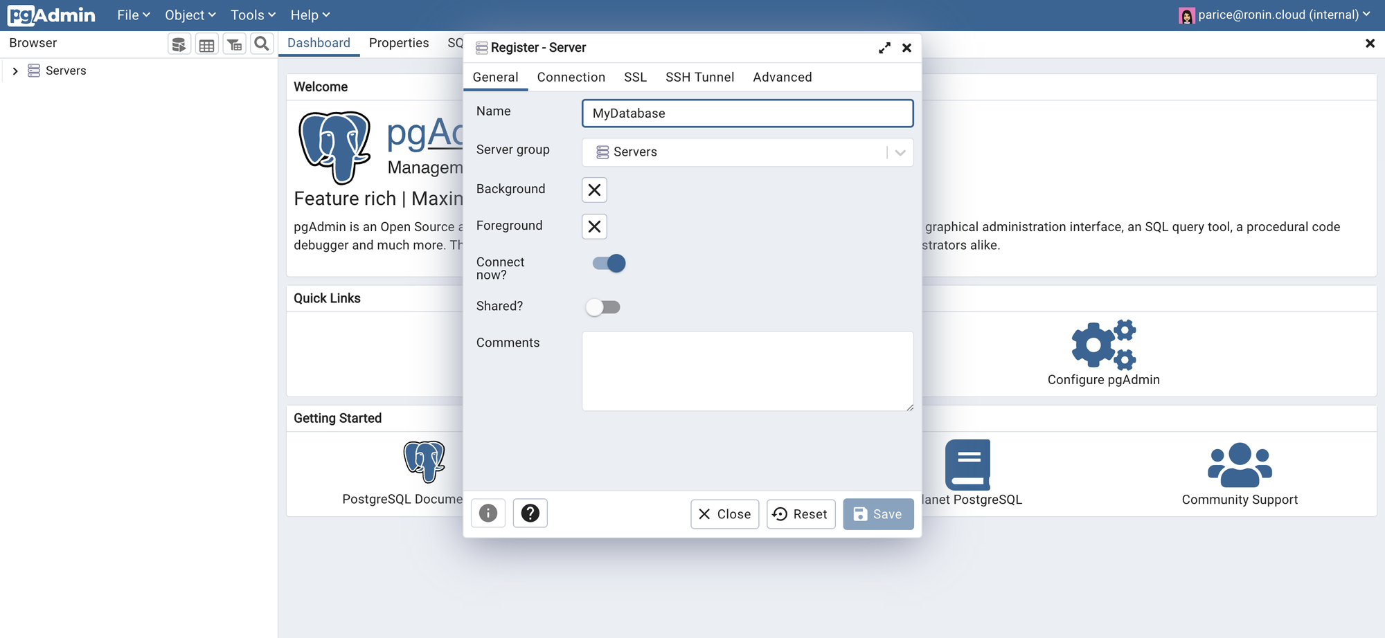1385x638 pixels.
Task: Click the large pgAdmin elephant logo
Action: click(x=334, y=147)
